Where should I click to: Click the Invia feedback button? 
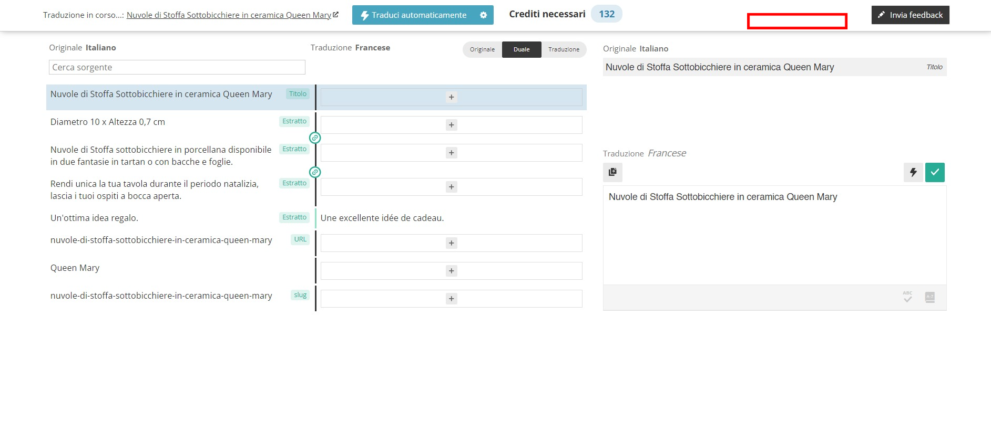coord(911,15)
